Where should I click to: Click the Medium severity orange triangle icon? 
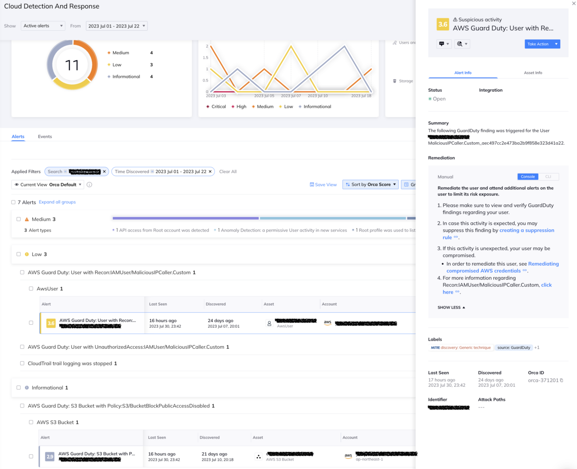(x=27, y=219)
